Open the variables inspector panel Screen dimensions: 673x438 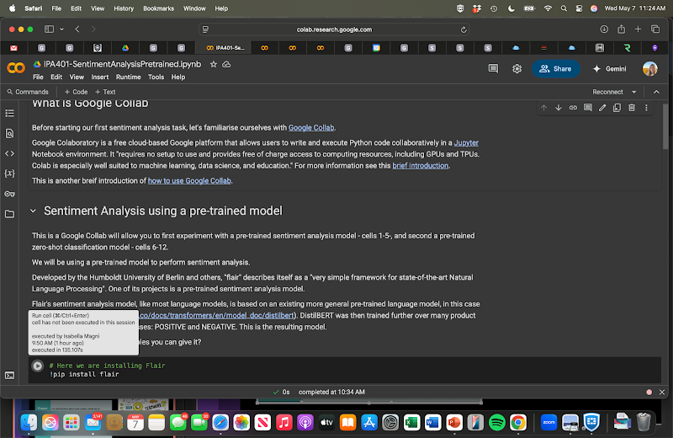9,174
